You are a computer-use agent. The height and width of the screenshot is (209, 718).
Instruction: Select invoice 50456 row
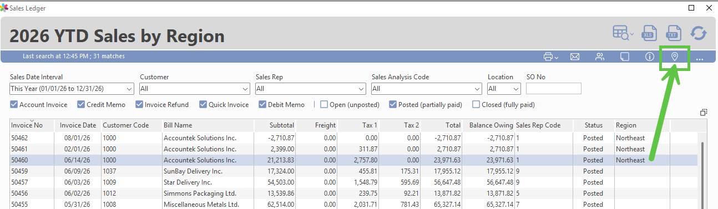353,193
